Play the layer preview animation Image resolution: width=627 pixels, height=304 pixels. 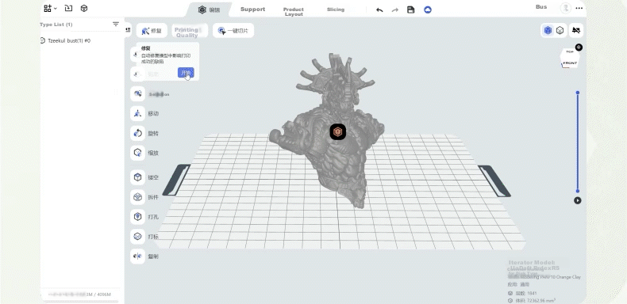(578, 200)
